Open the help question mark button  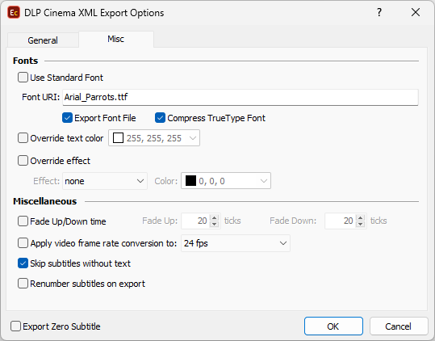[x=379, y=12]
